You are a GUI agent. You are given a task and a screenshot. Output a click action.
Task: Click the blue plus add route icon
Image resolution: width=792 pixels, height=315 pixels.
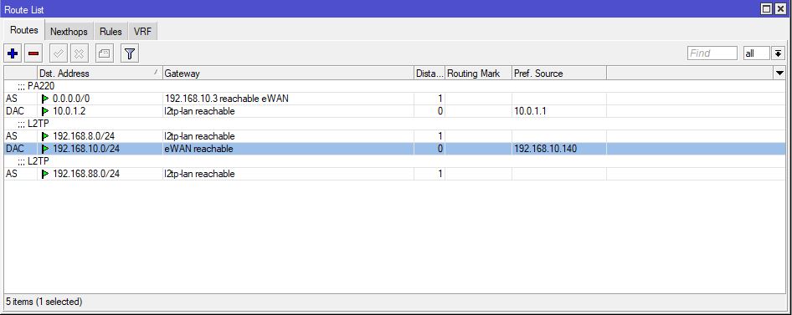[x=13, y=53]
